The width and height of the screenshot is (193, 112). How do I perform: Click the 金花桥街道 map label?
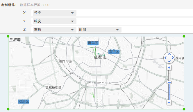53,87
